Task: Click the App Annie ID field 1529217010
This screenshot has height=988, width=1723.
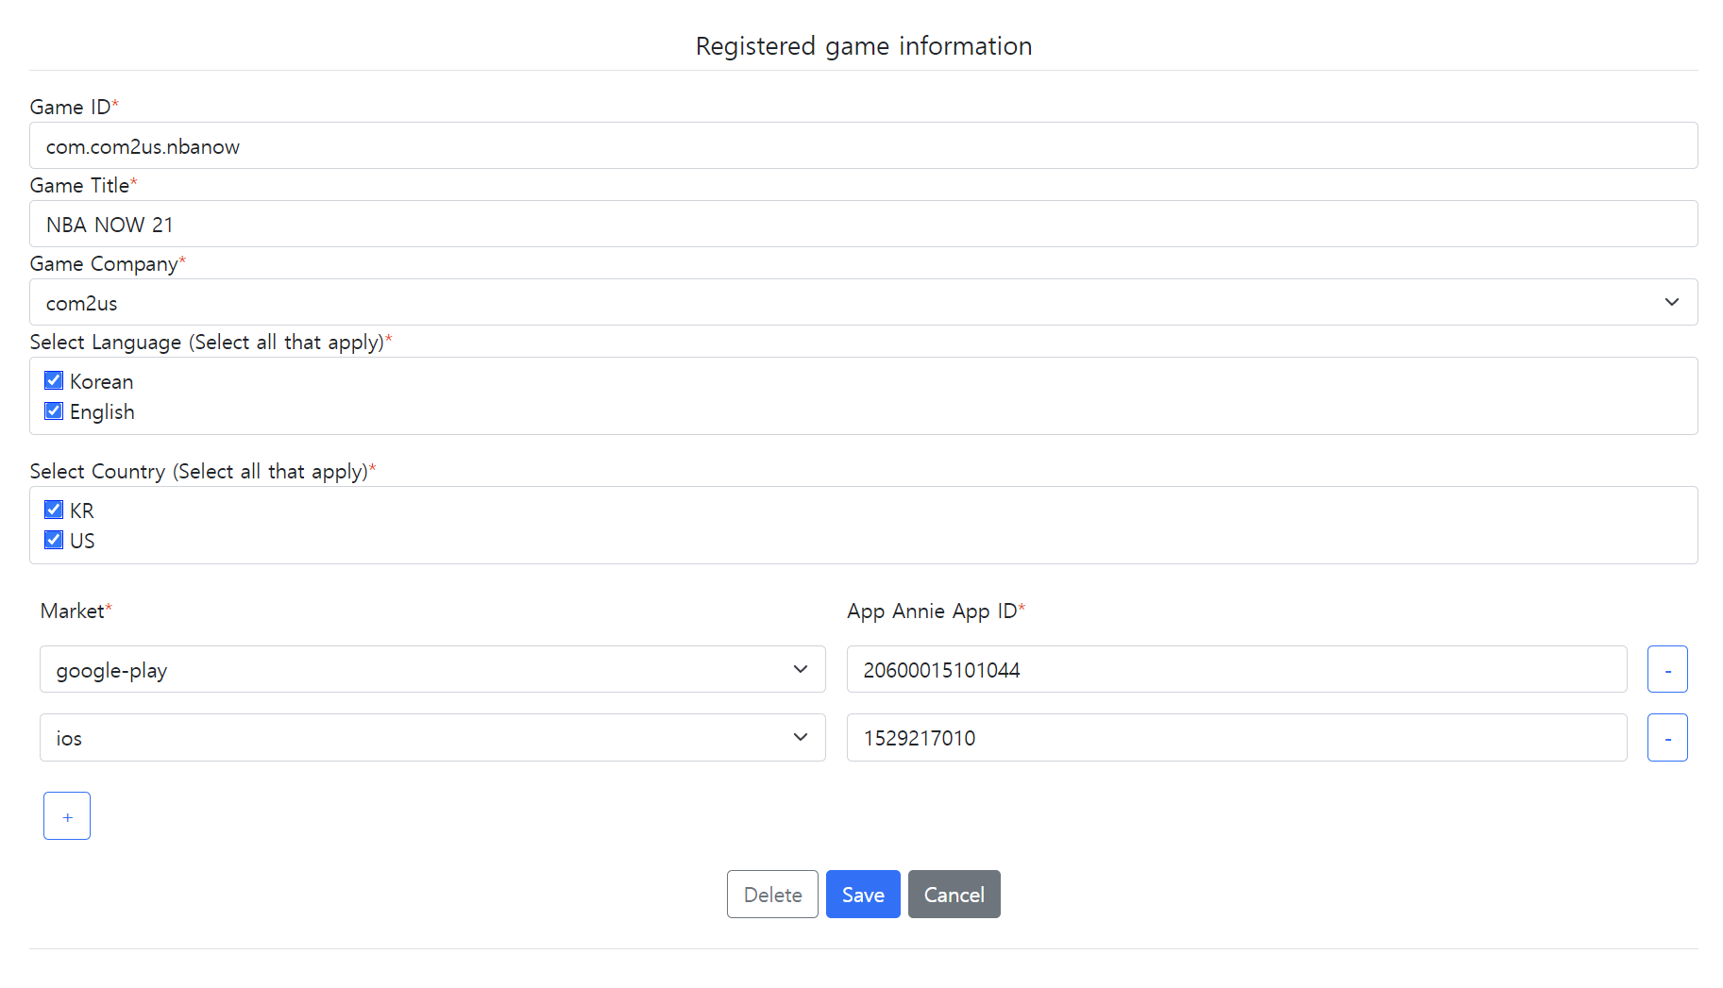Action: pos(1237,737)
